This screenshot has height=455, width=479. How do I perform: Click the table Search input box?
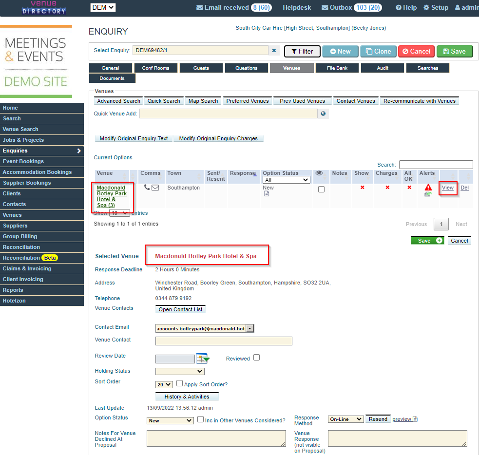point(436,165)
